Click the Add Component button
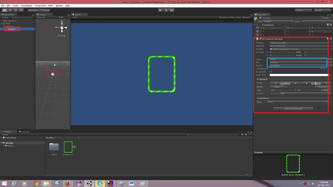Viewport: 333px width, 187px height. tap(293, 108)
